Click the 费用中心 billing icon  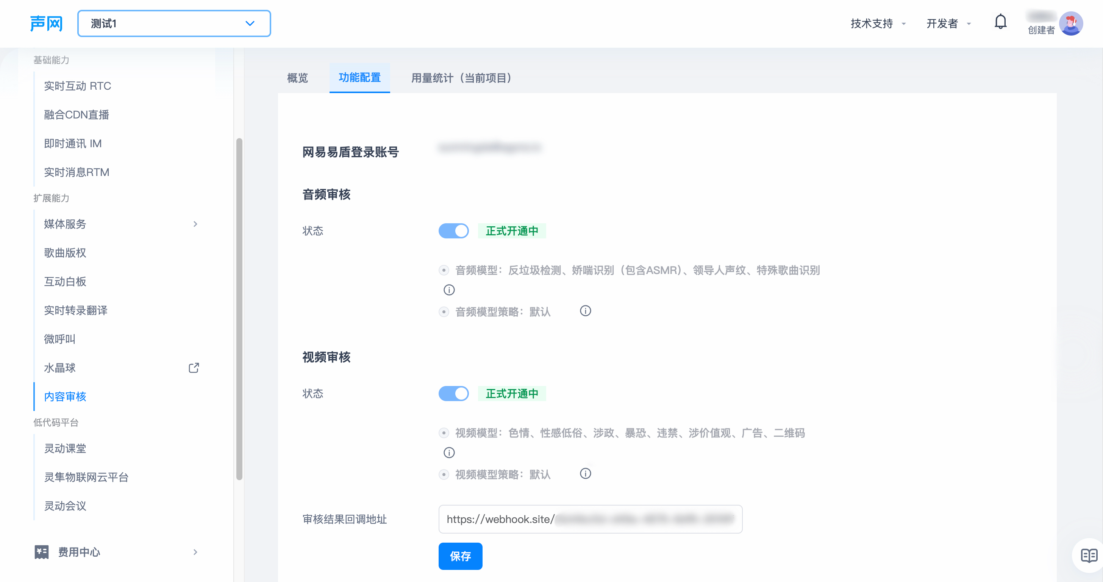pos(42,552)
